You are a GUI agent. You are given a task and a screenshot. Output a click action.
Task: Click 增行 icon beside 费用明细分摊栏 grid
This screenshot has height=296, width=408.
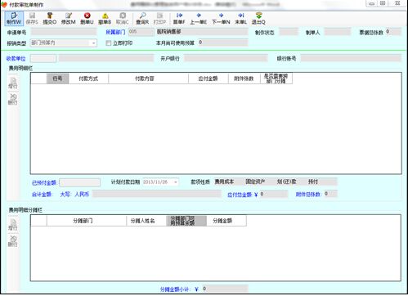[x=13, y=225]
